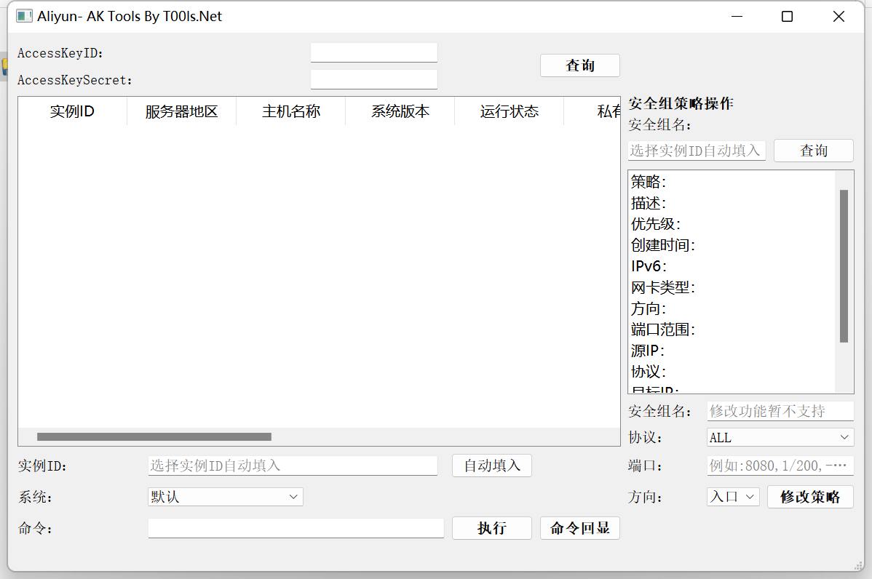Focus the 安全组名 field with 选择实例ID自动填入 placeholder
This screenshot has width=872, height=579.
(x=697, y=151)
